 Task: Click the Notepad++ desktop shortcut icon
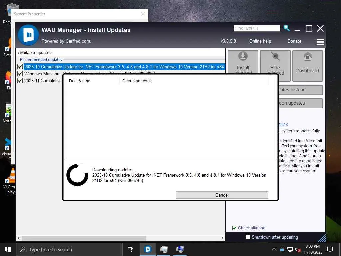tap(9, 113)
